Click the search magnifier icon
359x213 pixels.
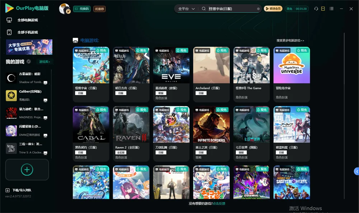click(204, 9)
